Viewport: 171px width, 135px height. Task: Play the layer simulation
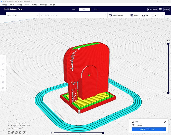click(52, 132)
